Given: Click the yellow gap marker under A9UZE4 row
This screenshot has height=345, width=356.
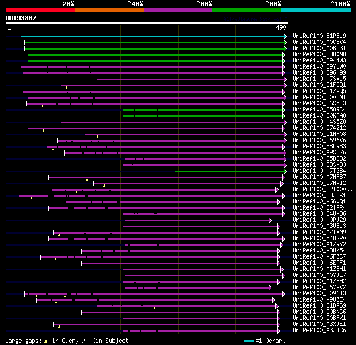Looking at the screenshot, I should point(56,302).
